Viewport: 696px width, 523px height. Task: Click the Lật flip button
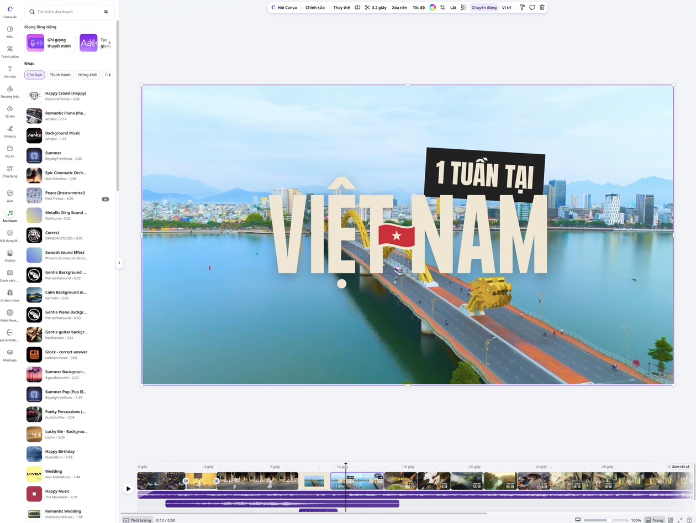click(453, 8)
